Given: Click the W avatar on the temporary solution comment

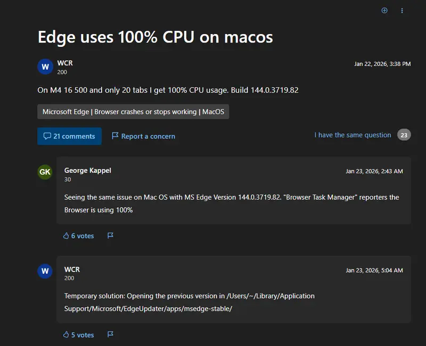Looking at the screenshot, I should (45, 271).
